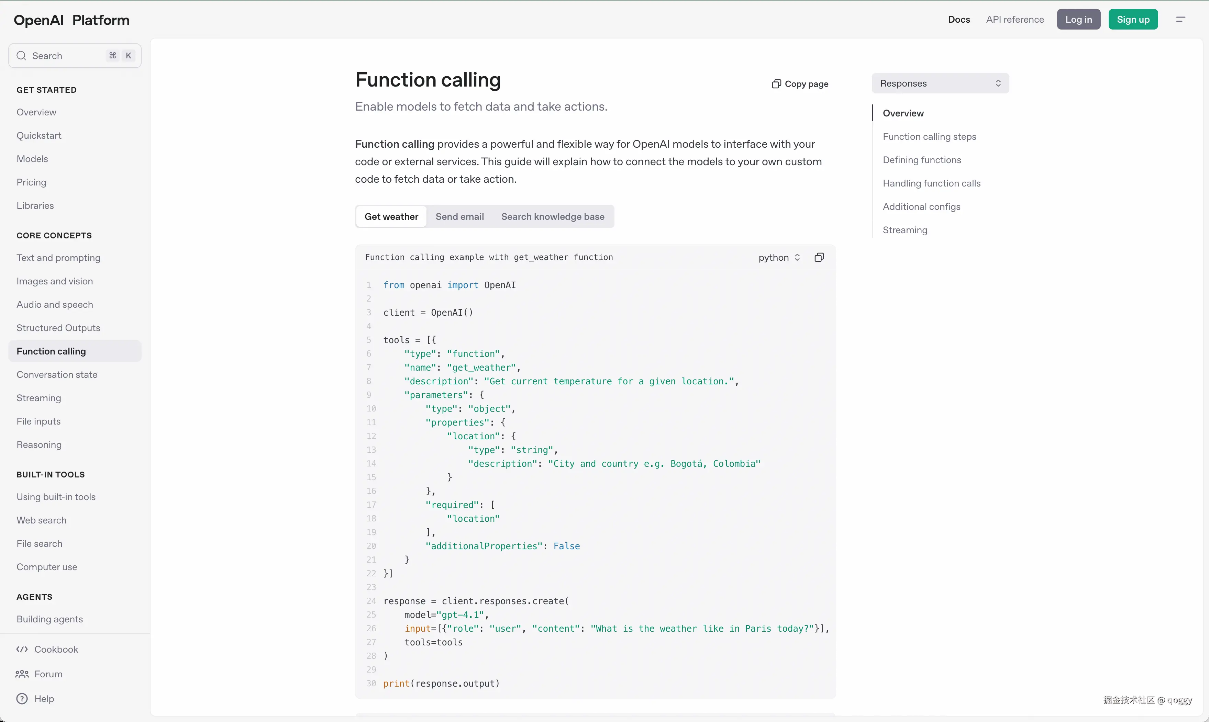1209x722 pixels.
Task: Open the hamburger menu at top right
Action: point(1181,20)
